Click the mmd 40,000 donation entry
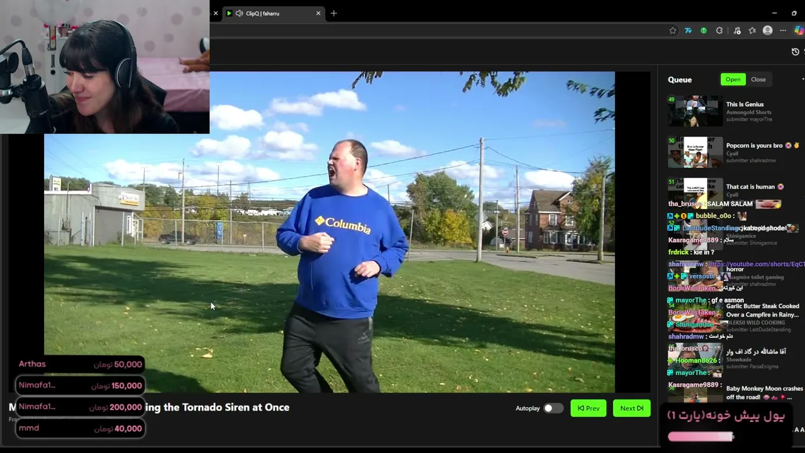 (80, 428)
